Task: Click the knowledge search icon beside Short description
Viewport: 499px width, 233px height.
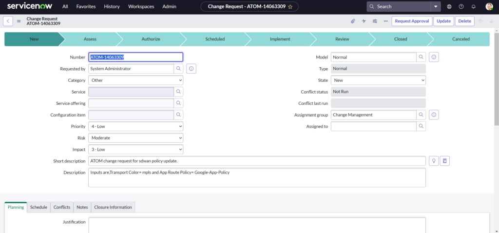Action: (x=445, y=161)
